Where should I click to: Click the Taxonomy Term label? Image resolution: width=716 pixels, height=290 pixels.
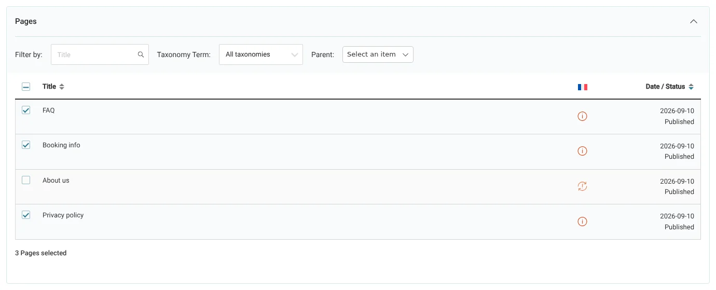click(x=184, y=54)
